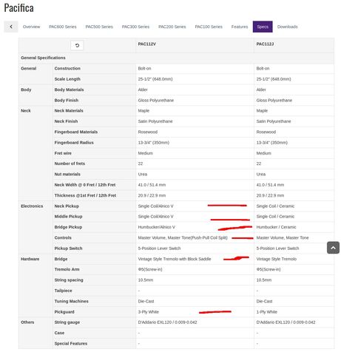The width and height of the screenshot is (341, 355).
Task: Open the Features tab
Action: 240,27
